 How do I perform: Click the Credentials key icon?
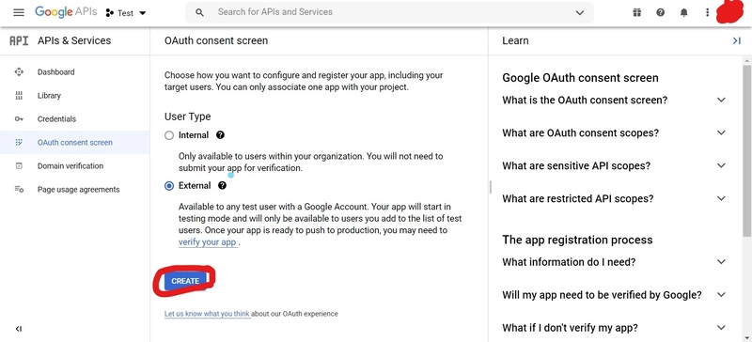(x=19, y=119)
